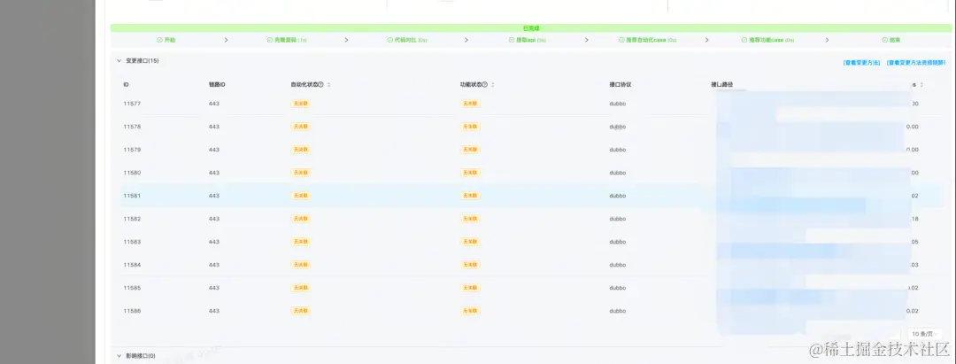This screenshot has height=364, width=956.
Task: Click the 功能状态 无关联 tag in row 11579
Action: tap(470, 150)
